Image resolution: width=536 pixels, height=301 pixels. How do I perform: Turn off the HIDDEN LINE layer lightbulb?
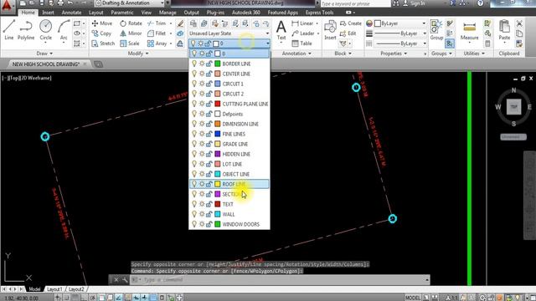194,154
